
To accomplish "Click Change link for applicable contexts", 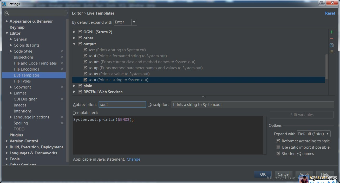I will coord(134,159).
